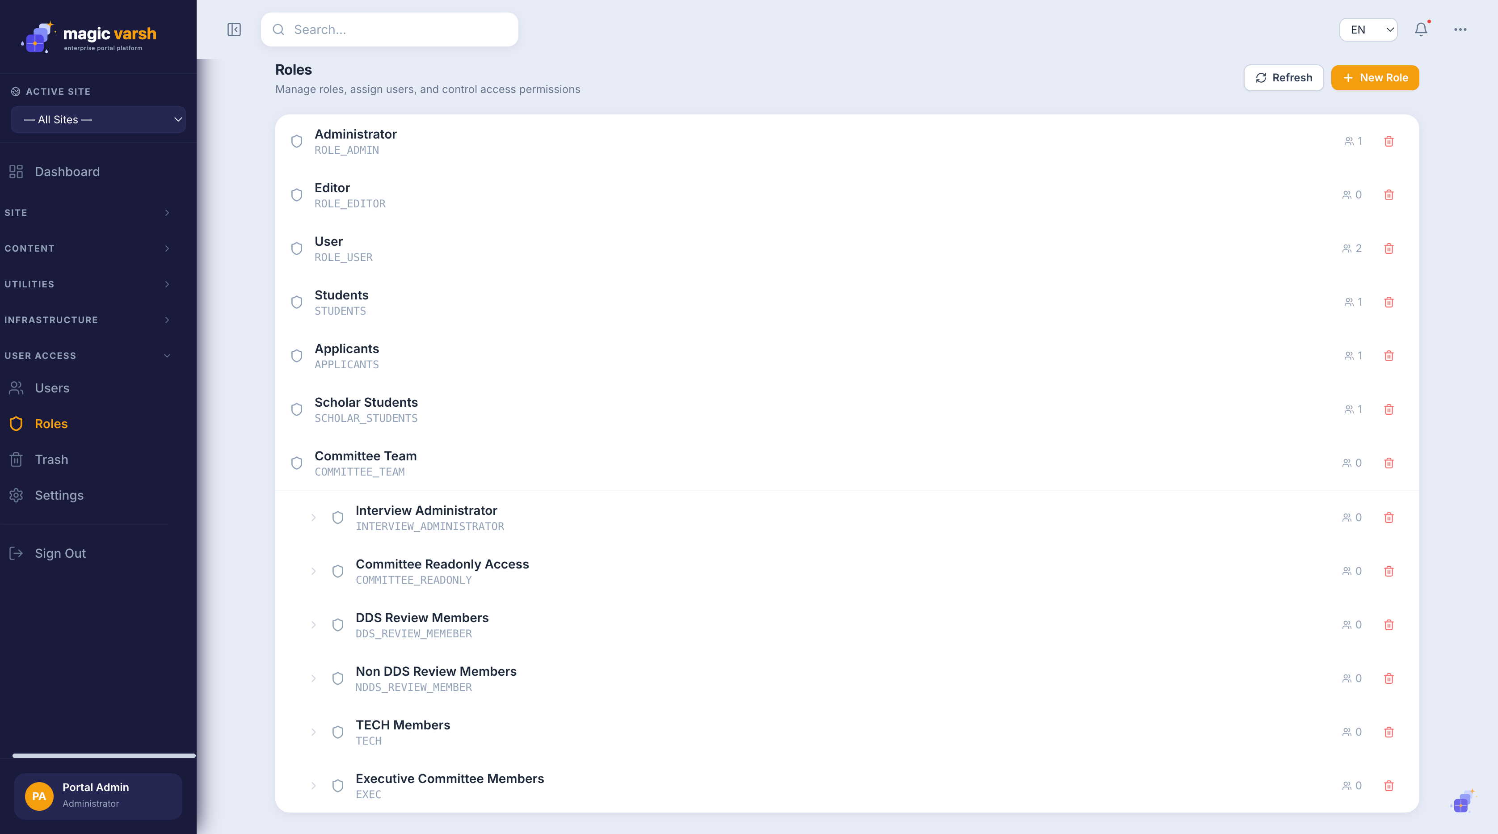Click the NDDS_REVIEW_MEMBER code text
Image resolution: width=1498 pixels, height=834 pixels.
(x=413, y=687)
